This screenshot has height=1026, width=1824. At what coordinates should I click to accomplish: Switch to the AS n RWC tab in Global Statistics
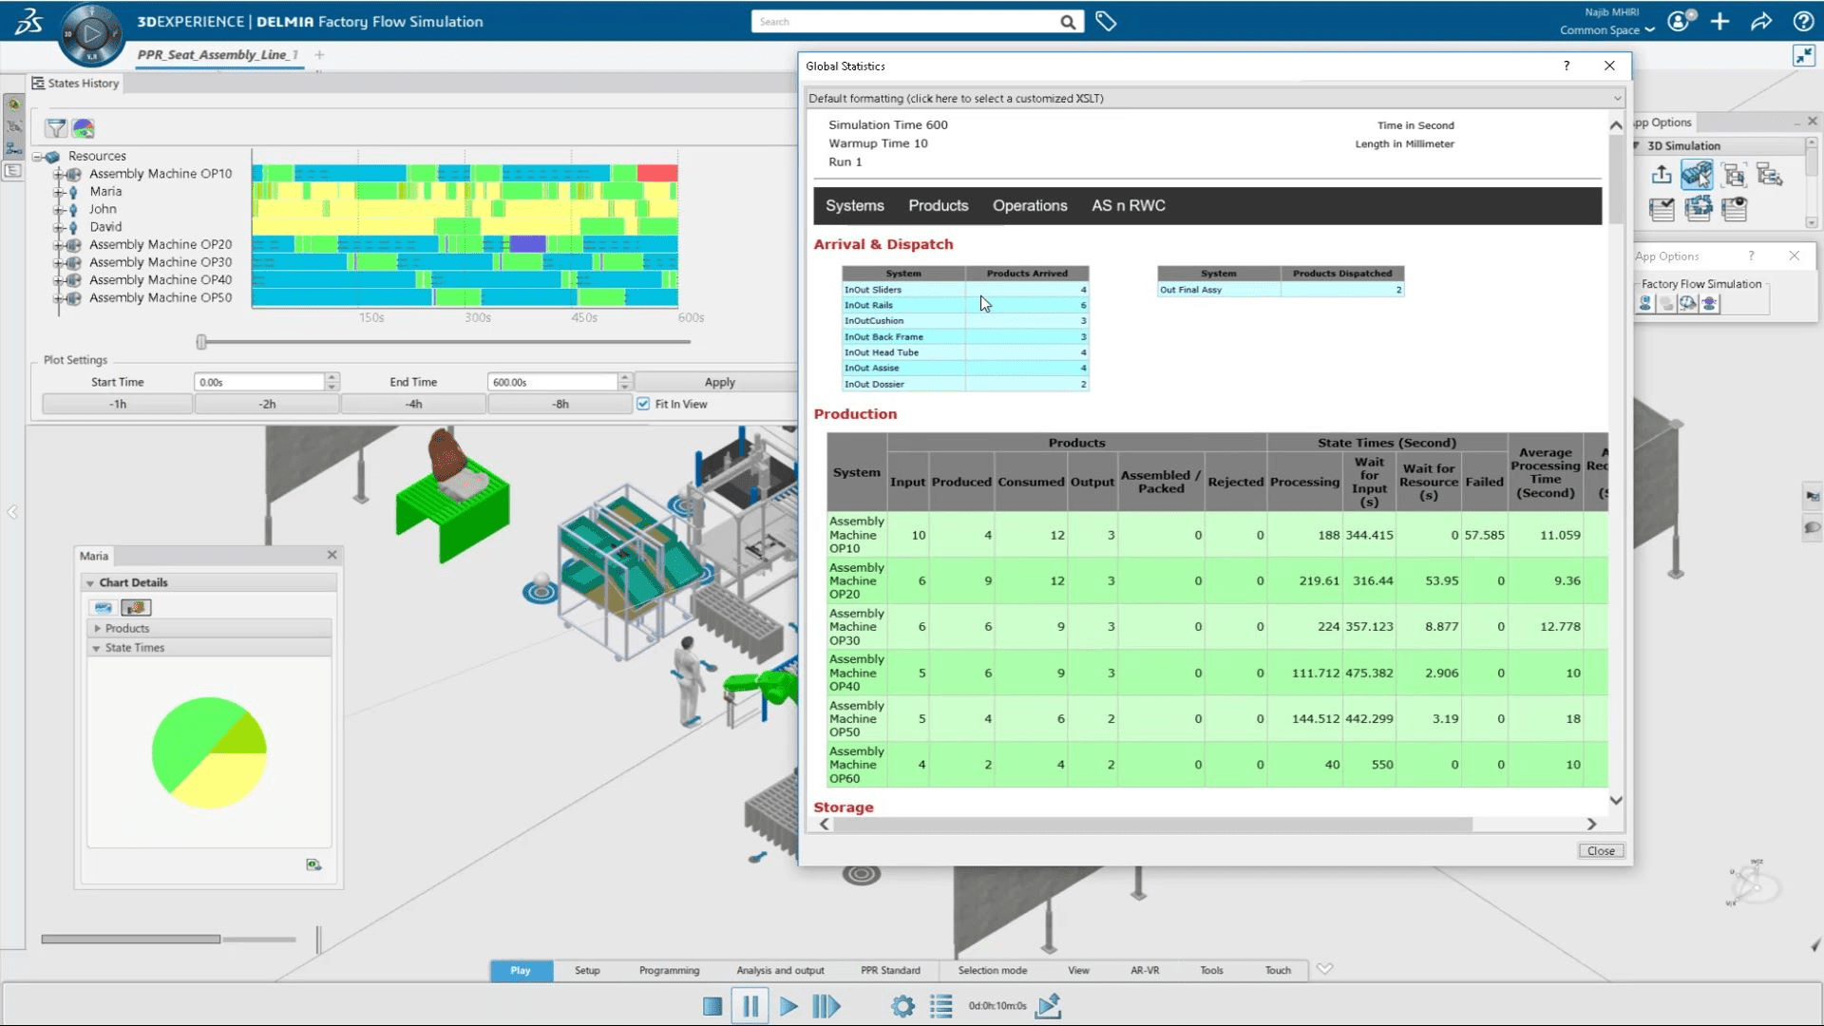[x=1126, y=205]
